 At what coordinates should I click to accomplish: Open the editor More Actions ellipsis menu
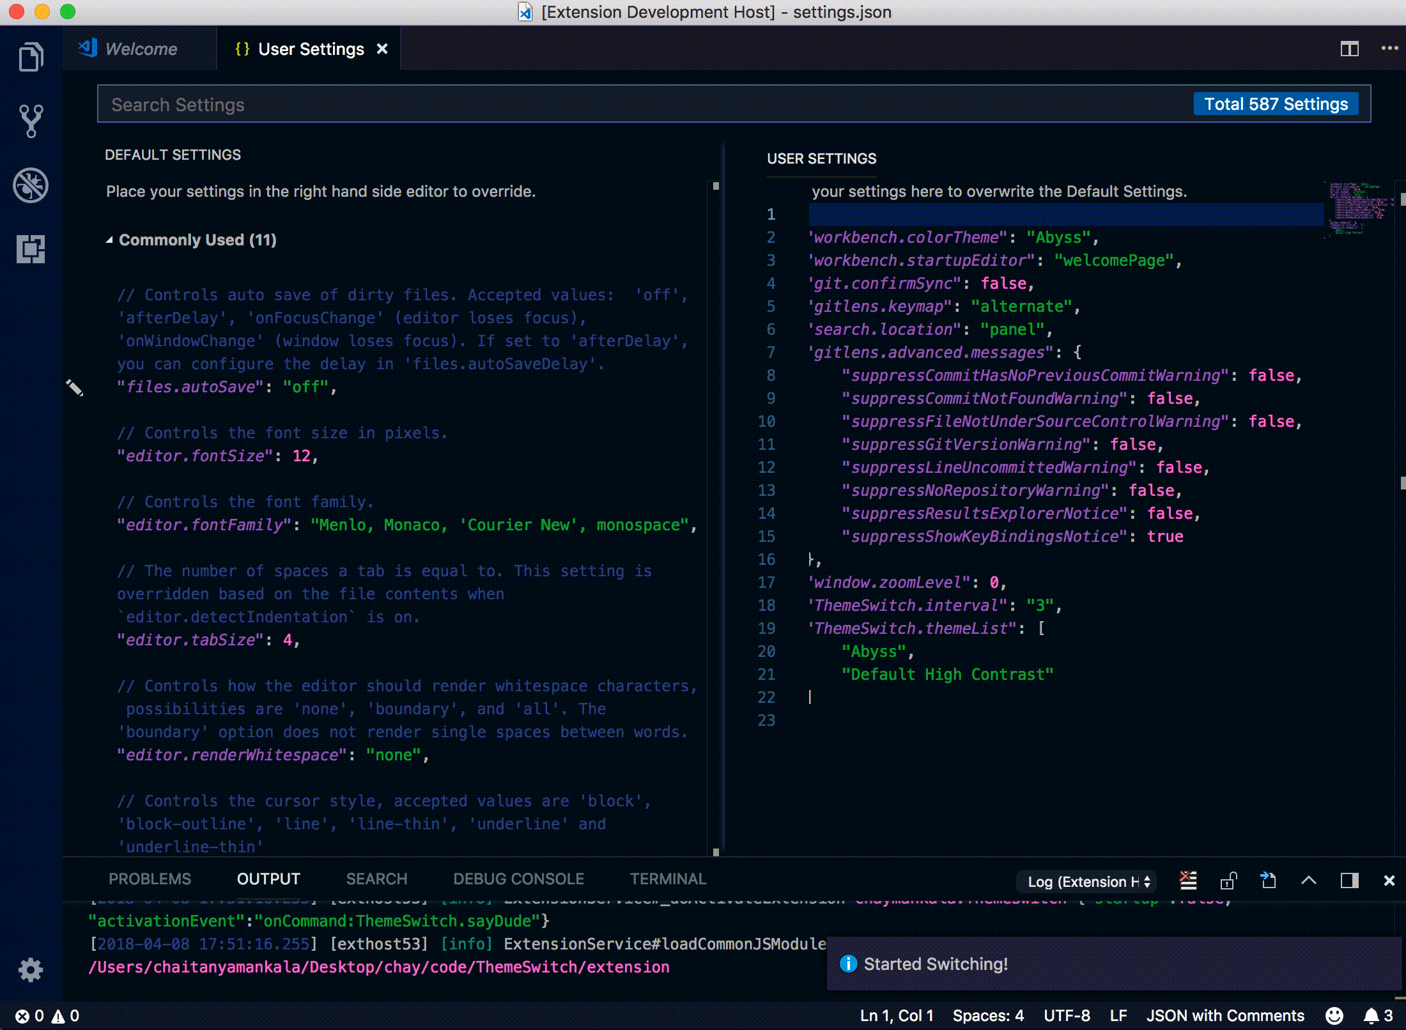1389,49
